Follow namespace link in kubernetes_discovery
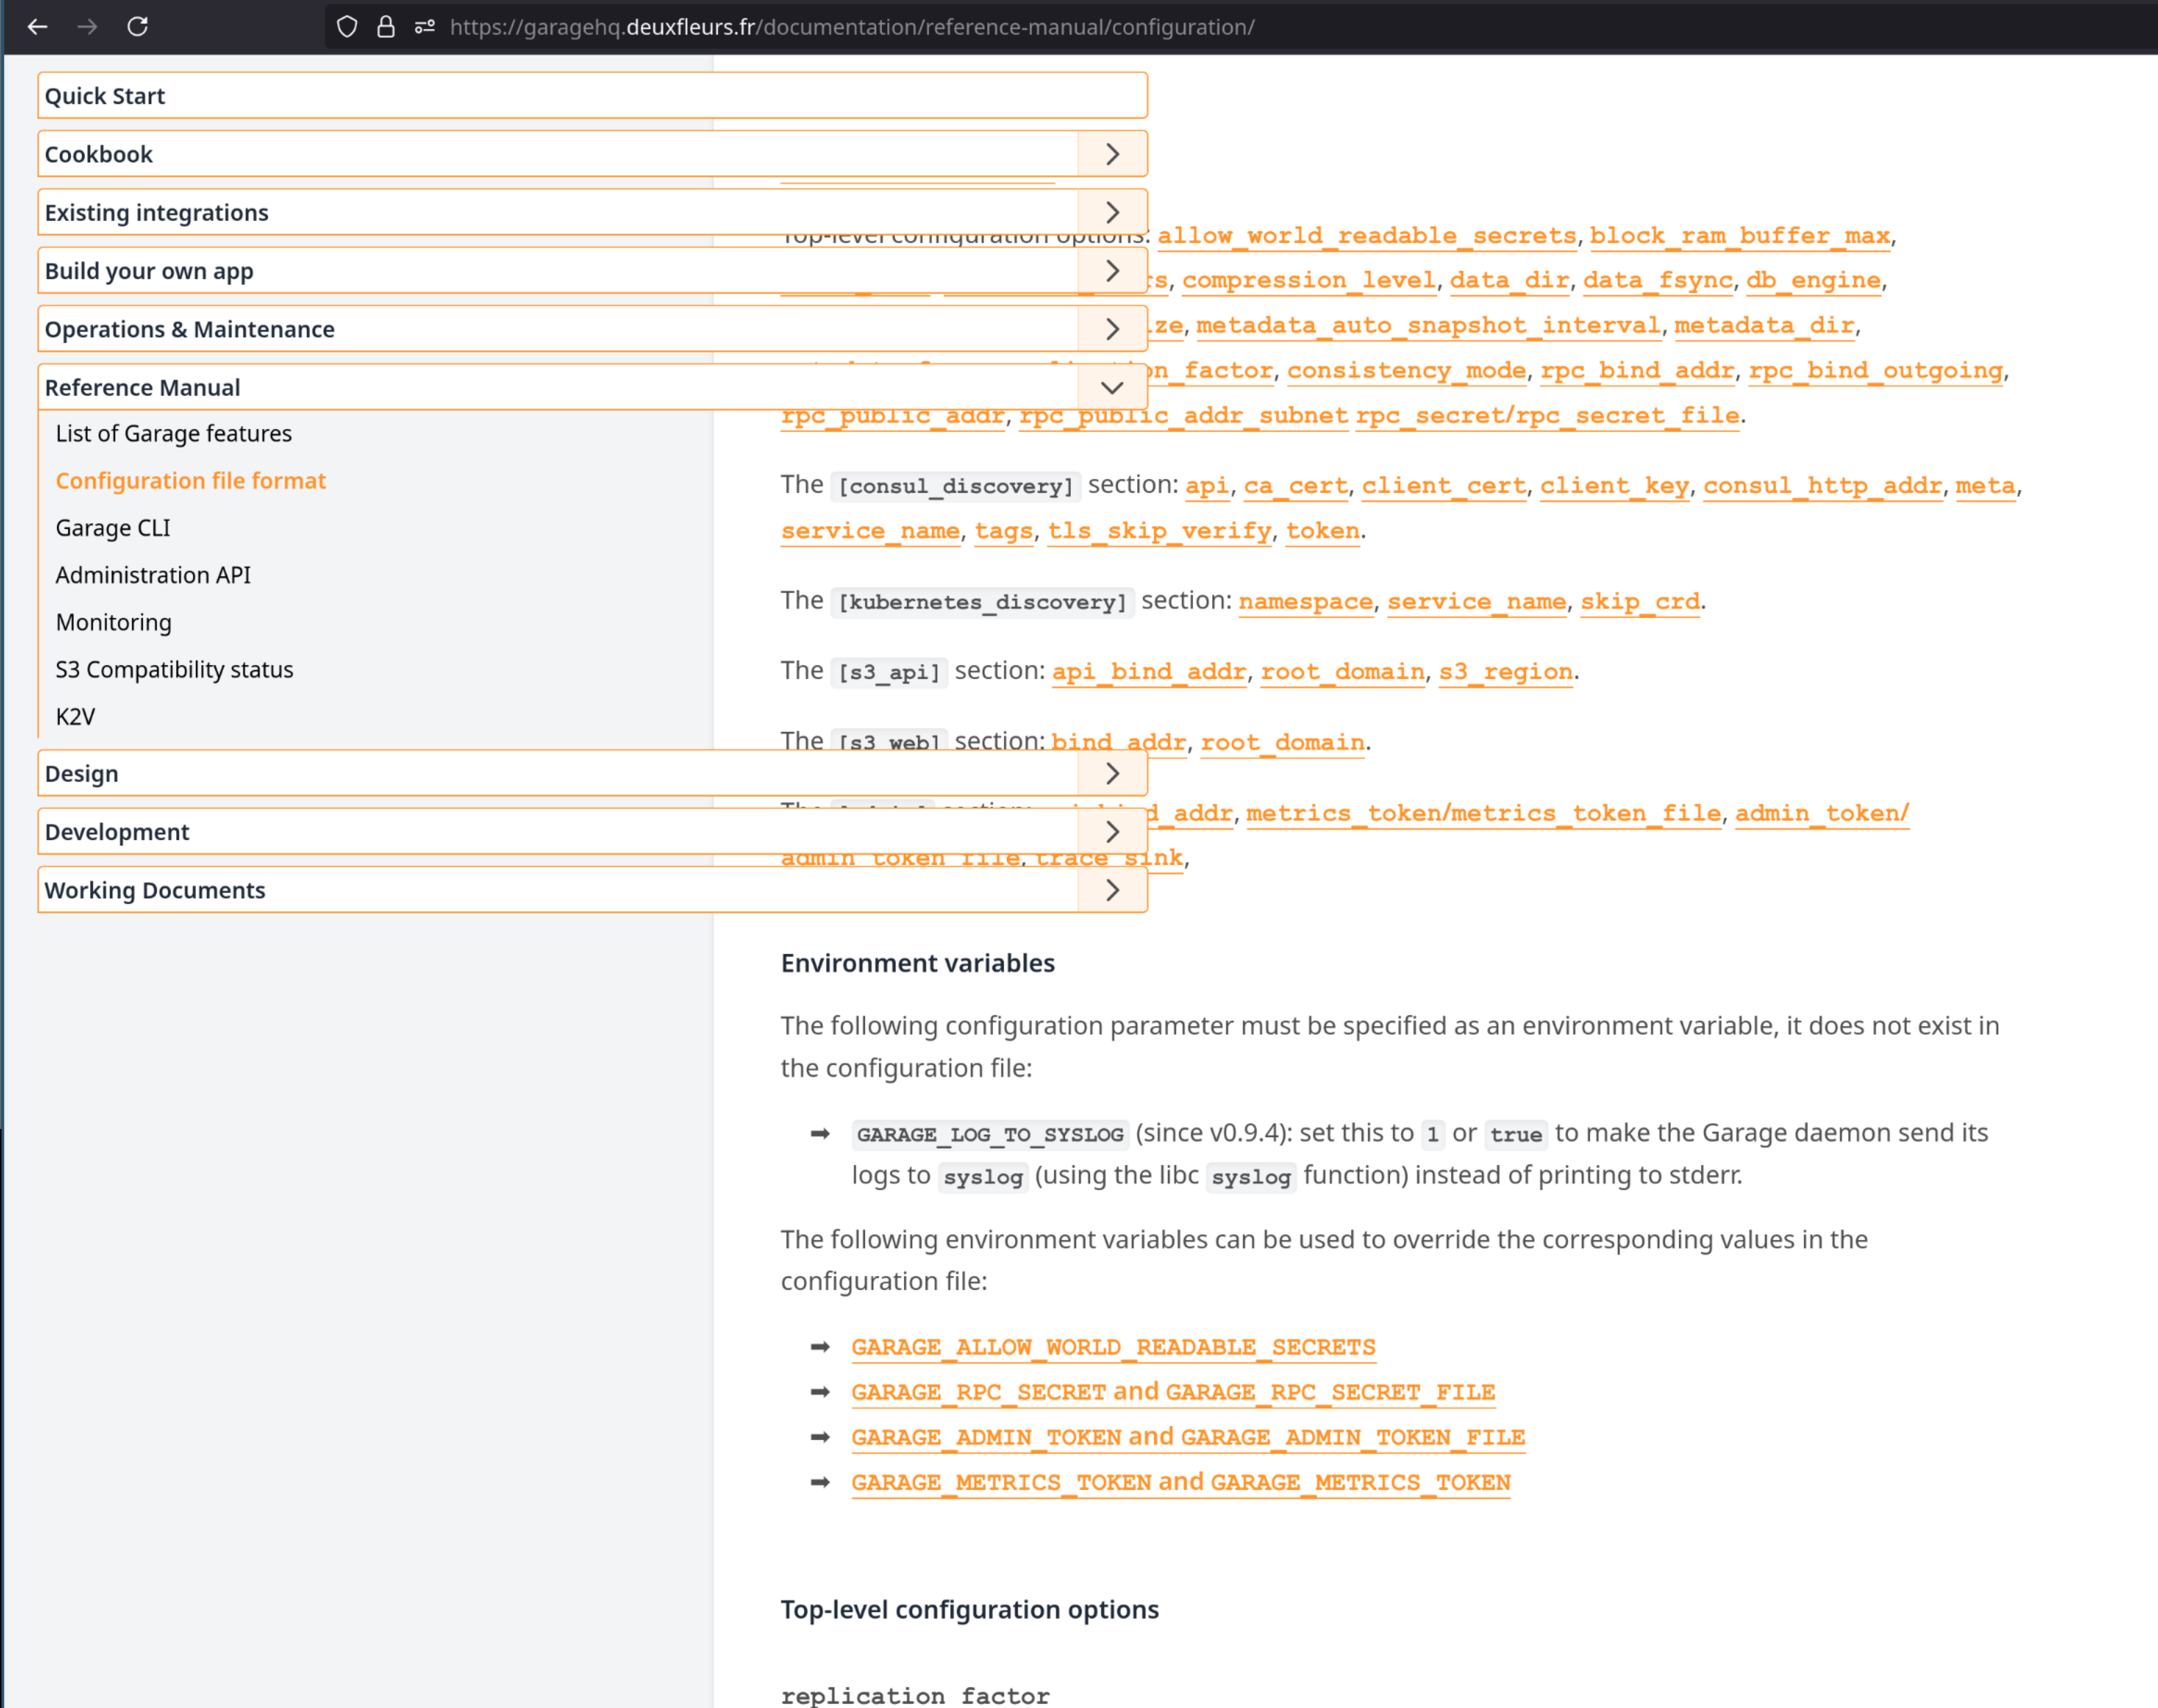Viewport: 2158px width, 1708px height. pyautogui.click(x=1306, y=602)
